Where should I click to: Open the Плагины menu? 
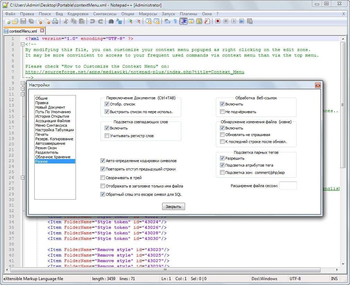(189, 14)
